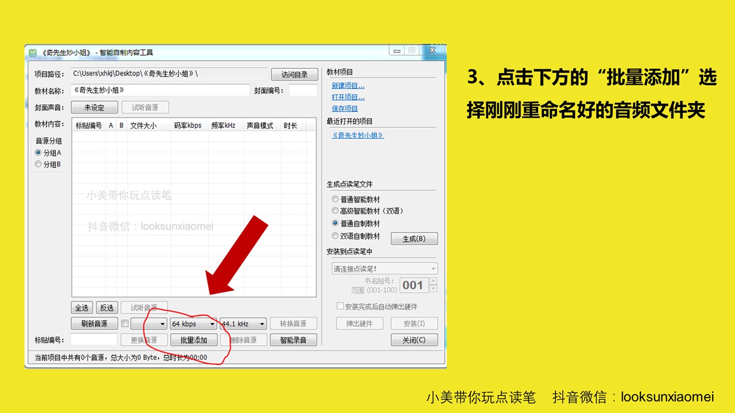The width and height of the screenshot is (735, 413).
Task: Open the 44.1 kHz frequency dropdown
Action: (243, 324)
